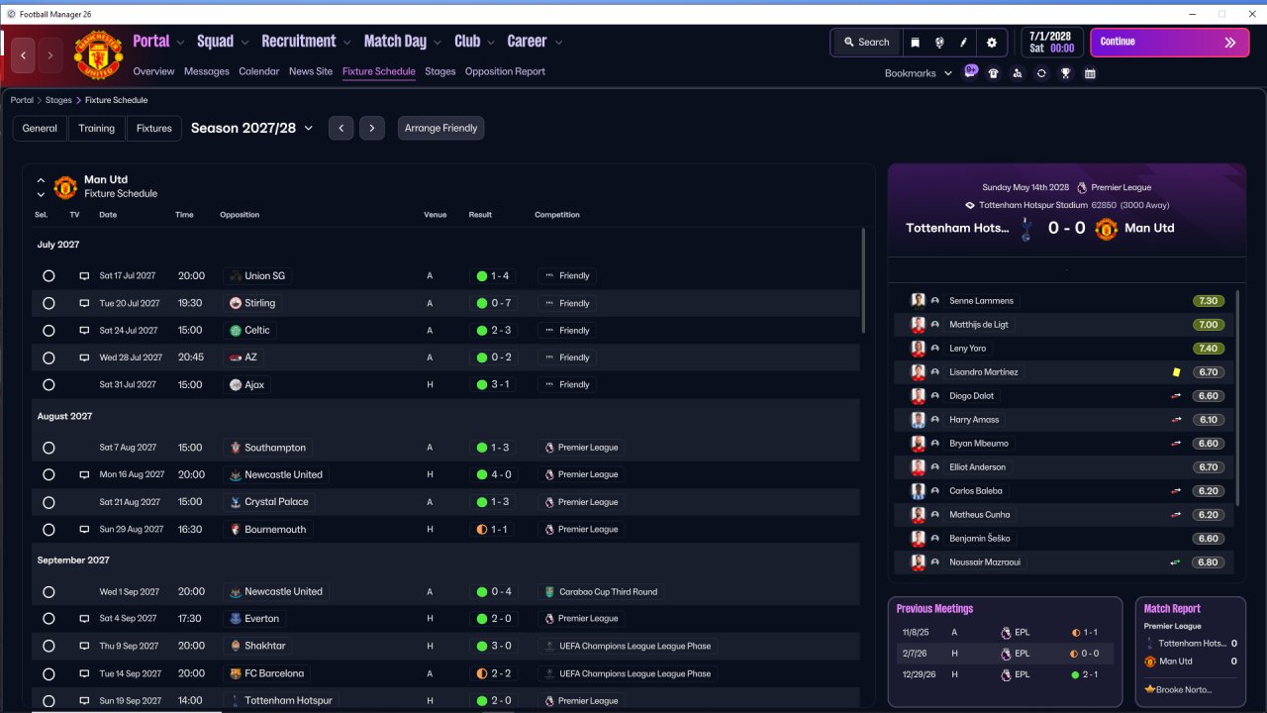Viewport: 1267px width, 713px height.
Task: Click the TV icon for Bournemouth fixture
Action: 84,530
